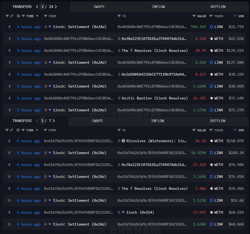Open Arctic Bastion (1inch Resolver) entity

155,98
